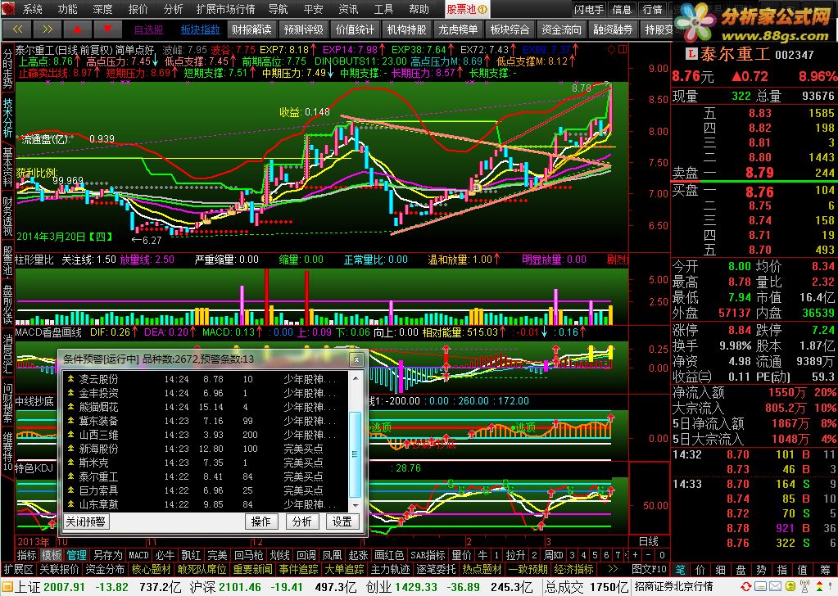Click the red down triangle icon
Viewport: 838px width, 596px height.
[x=107, y=29]
